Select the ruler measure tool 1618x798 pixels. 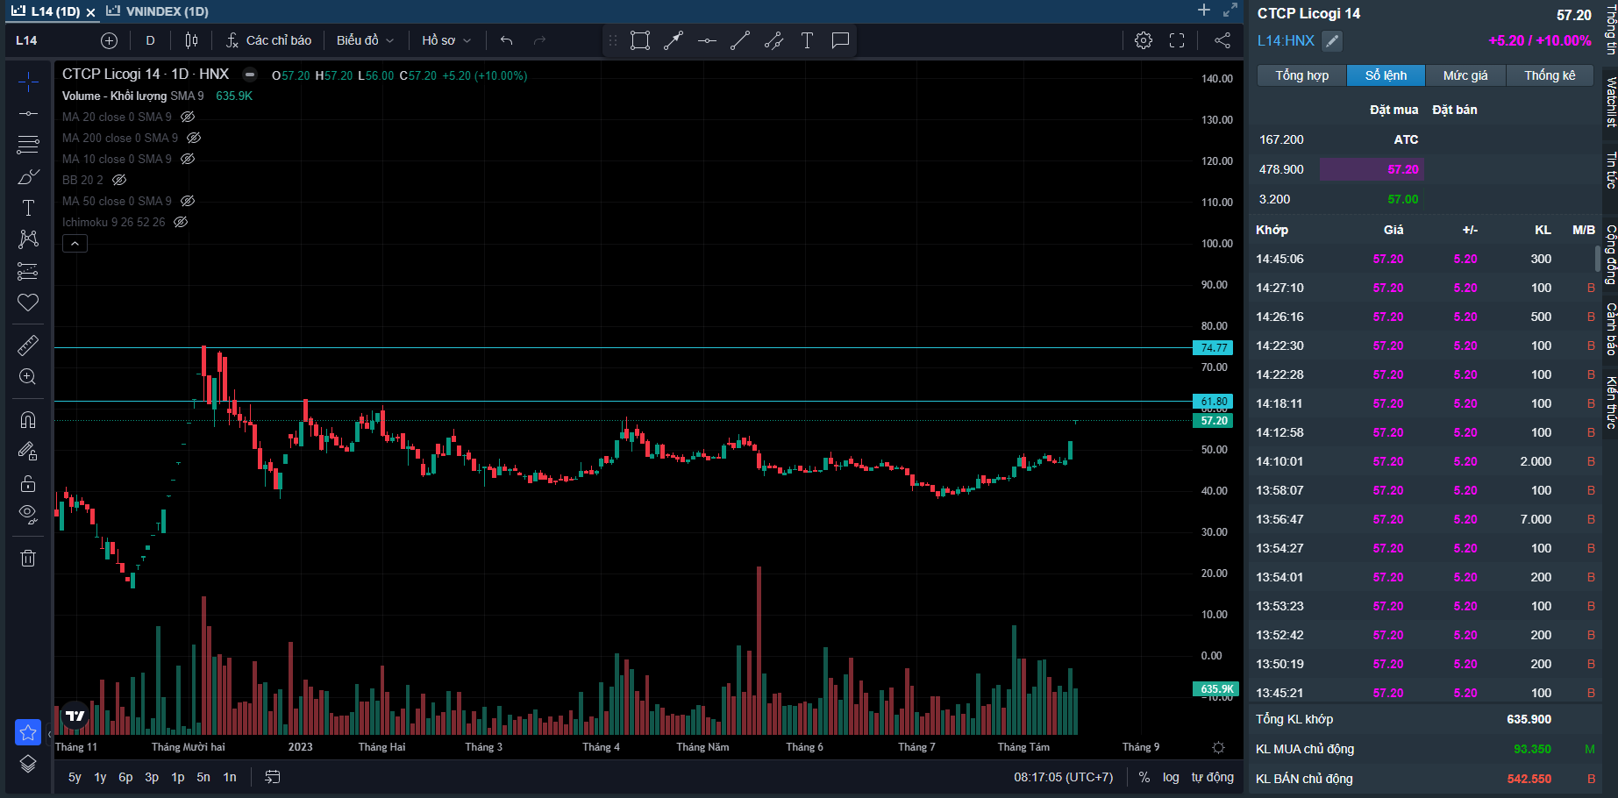tap(28, 346)
